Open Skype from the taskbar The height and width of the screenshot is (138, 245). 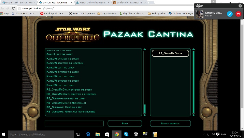coord(126,134)
